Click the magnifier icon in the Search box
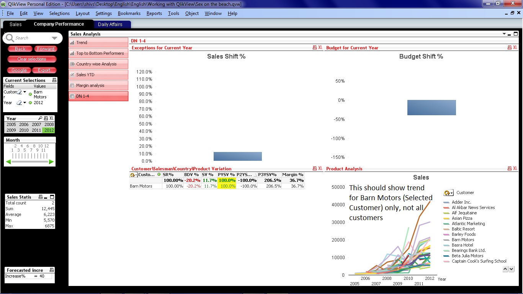Image resolution: width=523 pixels, height=294 pixels. 10,38
